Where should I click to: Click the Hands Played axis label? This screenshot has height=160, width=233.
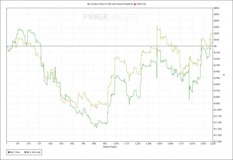click(110, 147)
